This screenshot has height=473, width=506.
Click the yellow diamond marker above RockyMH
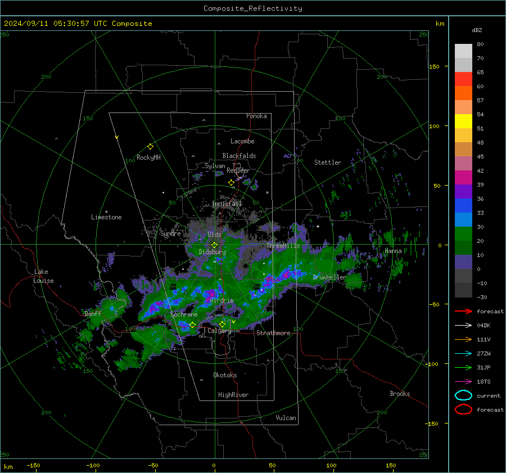tap(150, 147)
